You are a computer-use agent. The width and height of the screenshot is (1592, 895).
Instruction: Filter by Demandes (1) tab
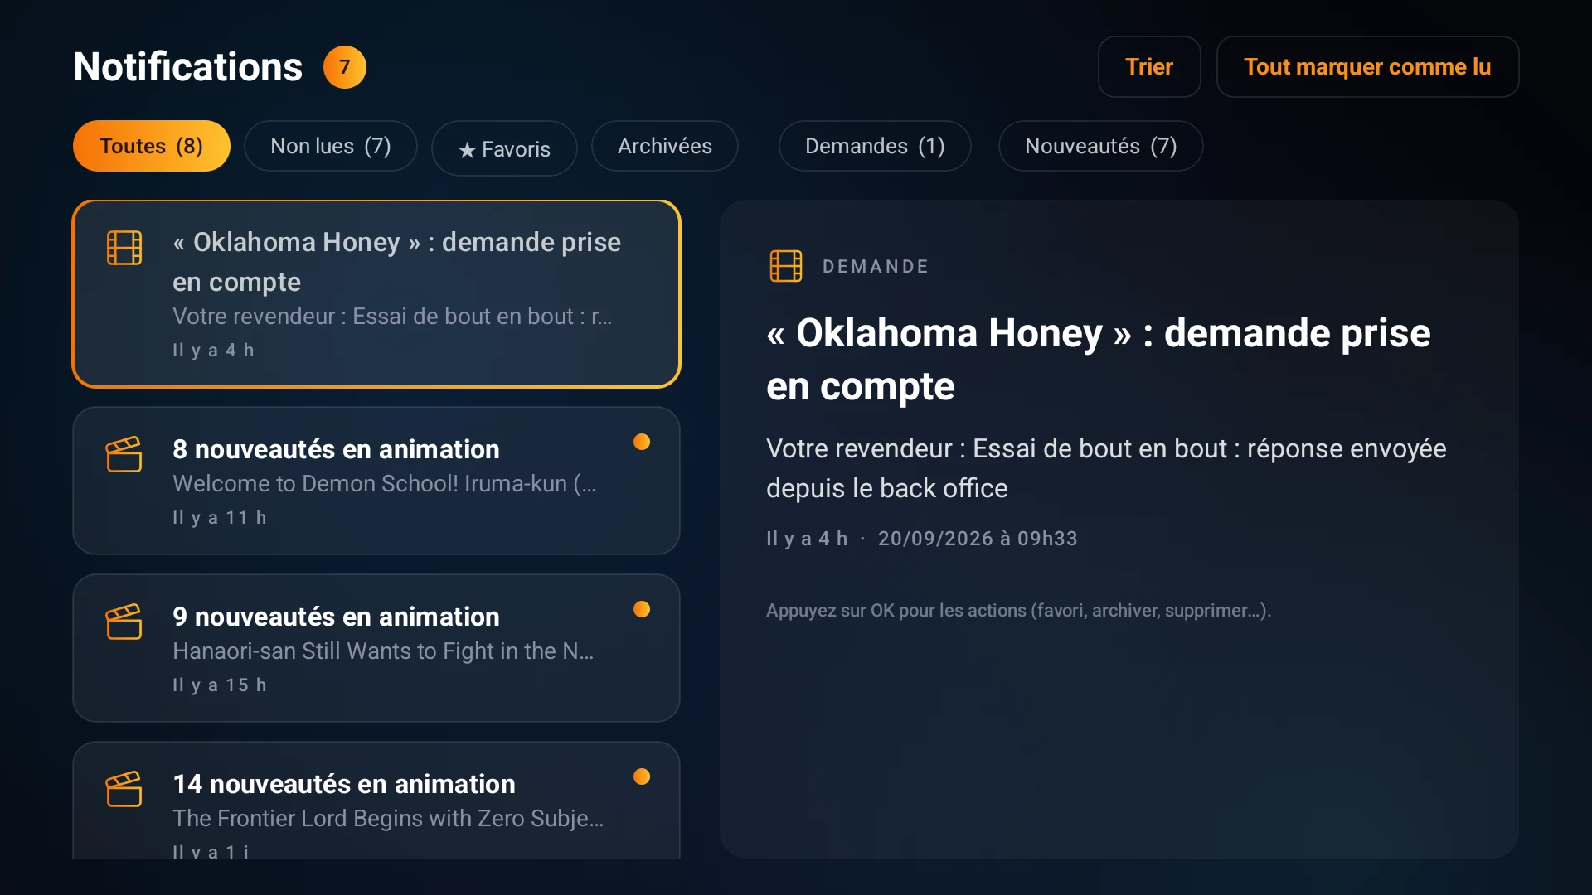(x=875, y=146)
